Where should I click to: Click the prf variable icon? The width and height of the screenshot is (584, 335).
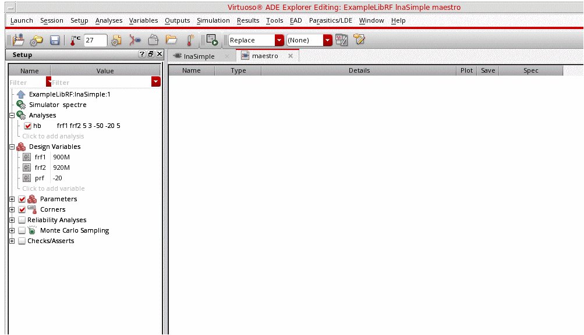coord(27,178)
